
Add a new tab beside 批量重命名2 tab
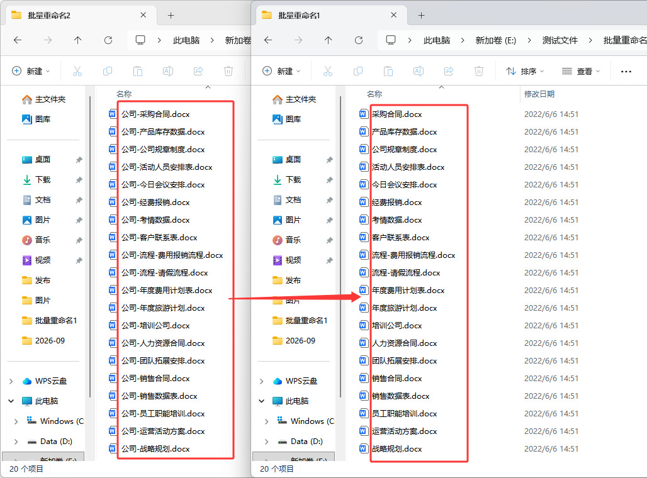tap(171, 16)
